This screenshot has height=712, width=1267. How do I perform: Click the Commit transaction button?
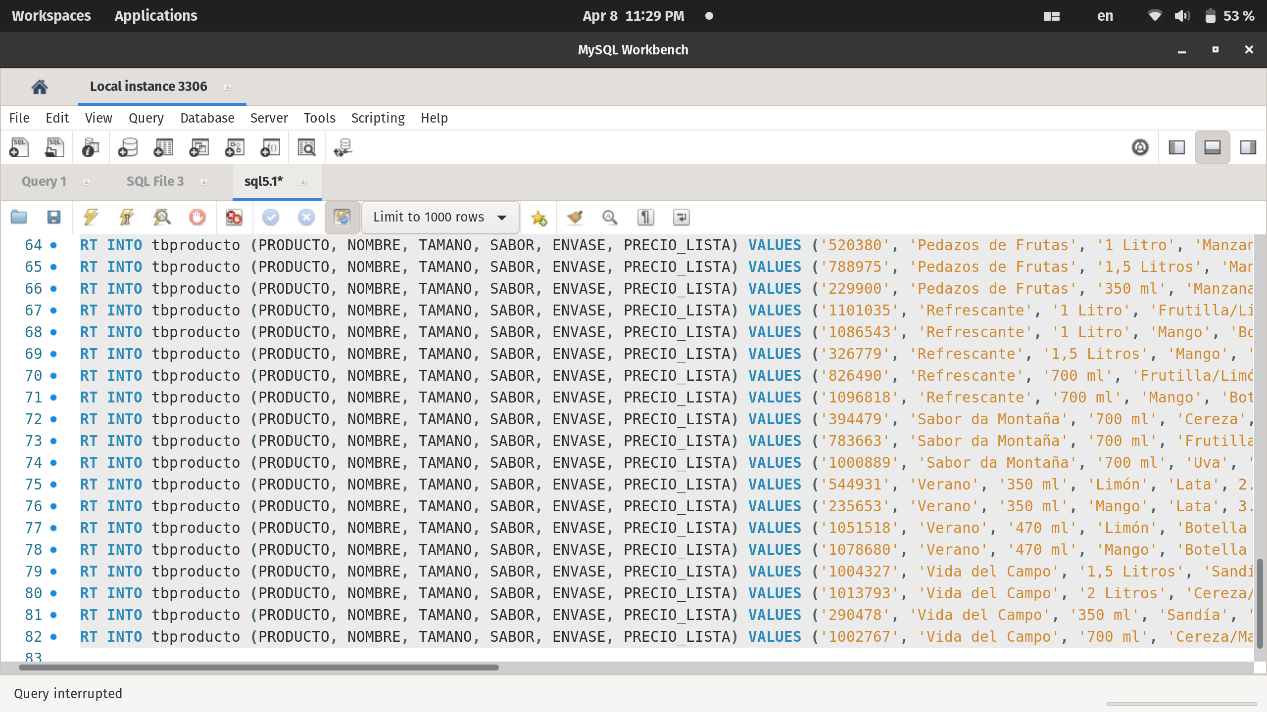271,217
